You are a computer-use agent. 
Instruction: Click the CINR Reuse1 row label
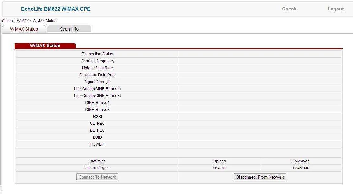[97, 103]
